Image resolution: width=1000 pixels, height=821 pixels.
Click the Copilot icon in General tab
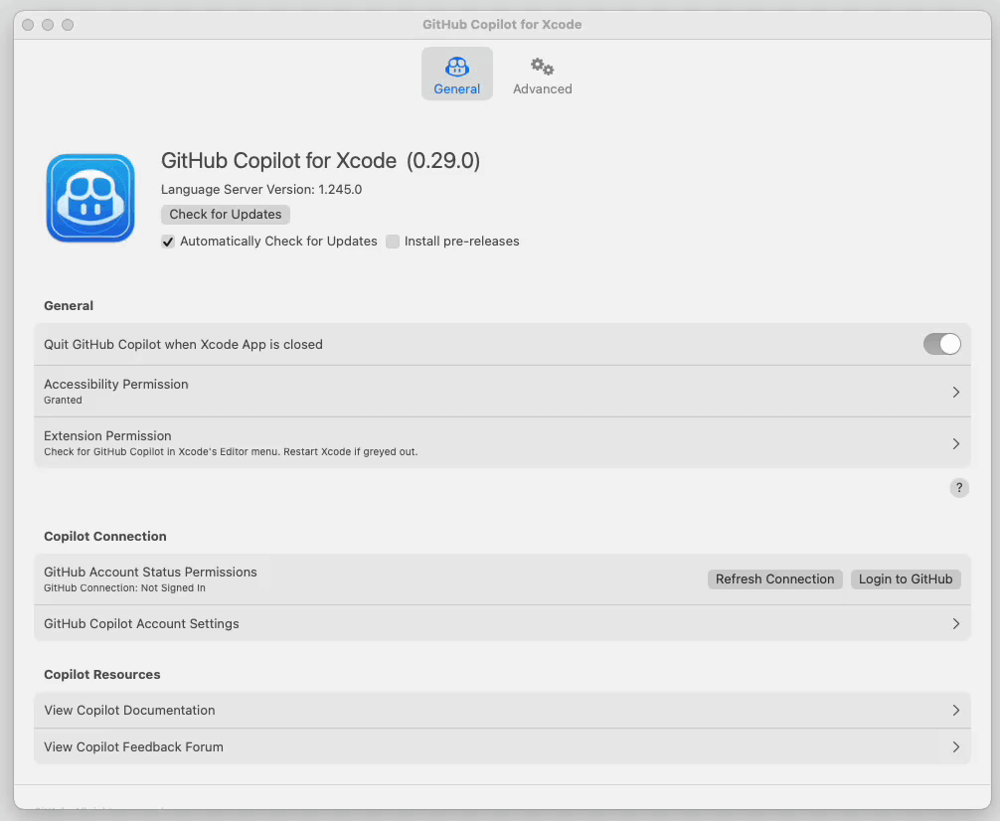456,67
